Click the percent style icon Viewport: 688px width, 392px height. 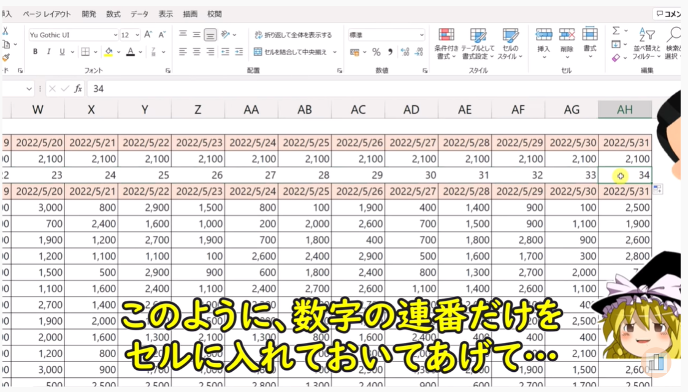376,52
